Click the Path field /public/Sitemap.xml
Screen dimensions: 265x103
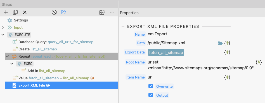182,43
